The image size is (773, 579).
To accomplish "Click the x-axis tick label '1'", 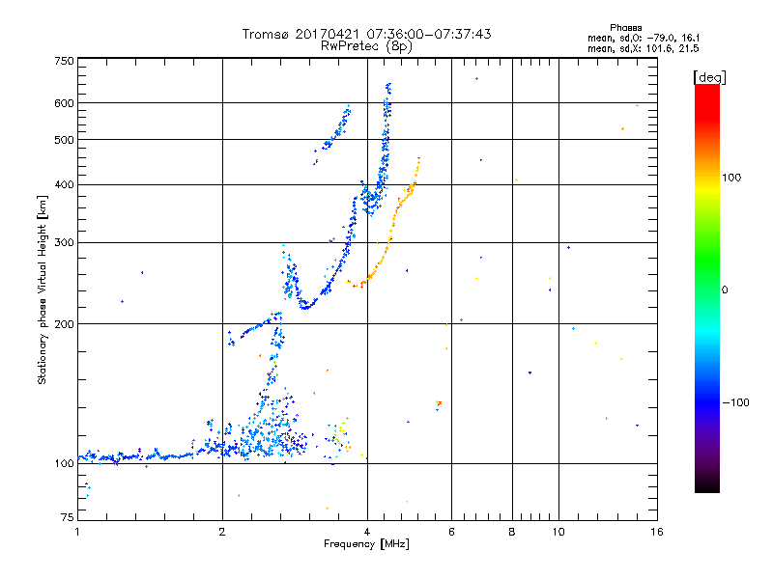I will point(77,532).
